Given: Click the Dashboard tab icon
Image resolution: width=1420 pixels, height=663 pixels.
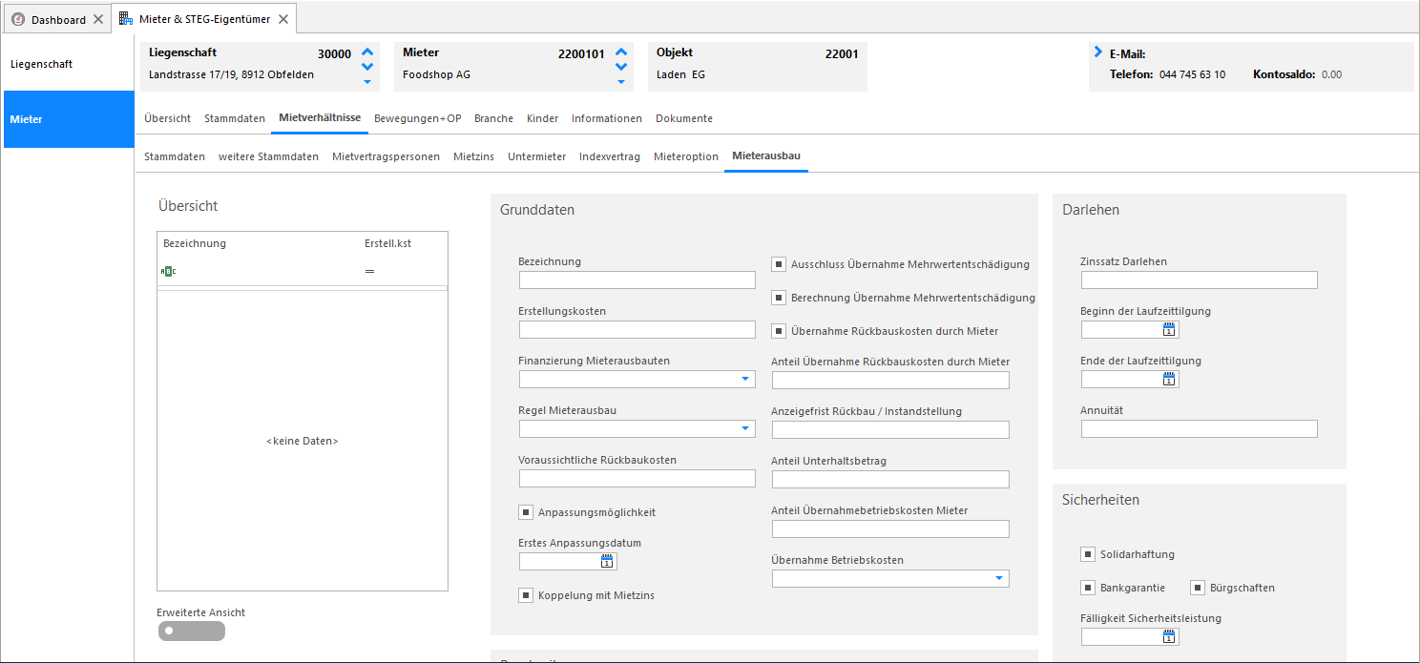Looking at the screenshot, I should (x=17, y=19).
